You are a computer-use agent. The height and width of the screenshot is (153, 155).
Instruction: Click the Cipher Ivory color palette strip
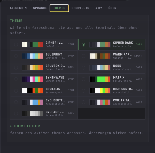pos(33,45)
